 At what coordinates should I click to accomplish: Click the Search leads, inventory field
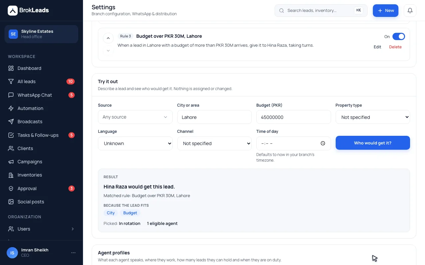point(321,11)
